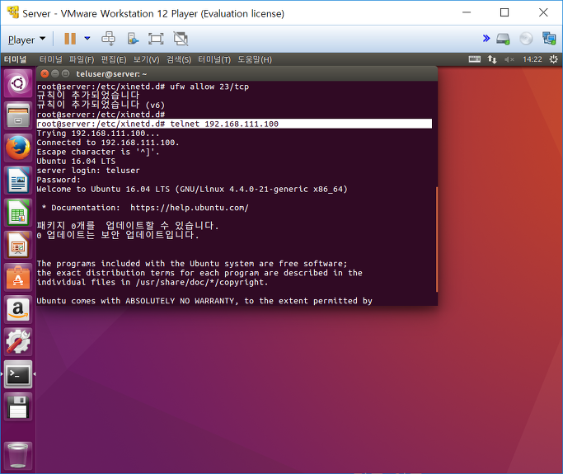Open Ubuntu Software center

(x=18, y=277)
